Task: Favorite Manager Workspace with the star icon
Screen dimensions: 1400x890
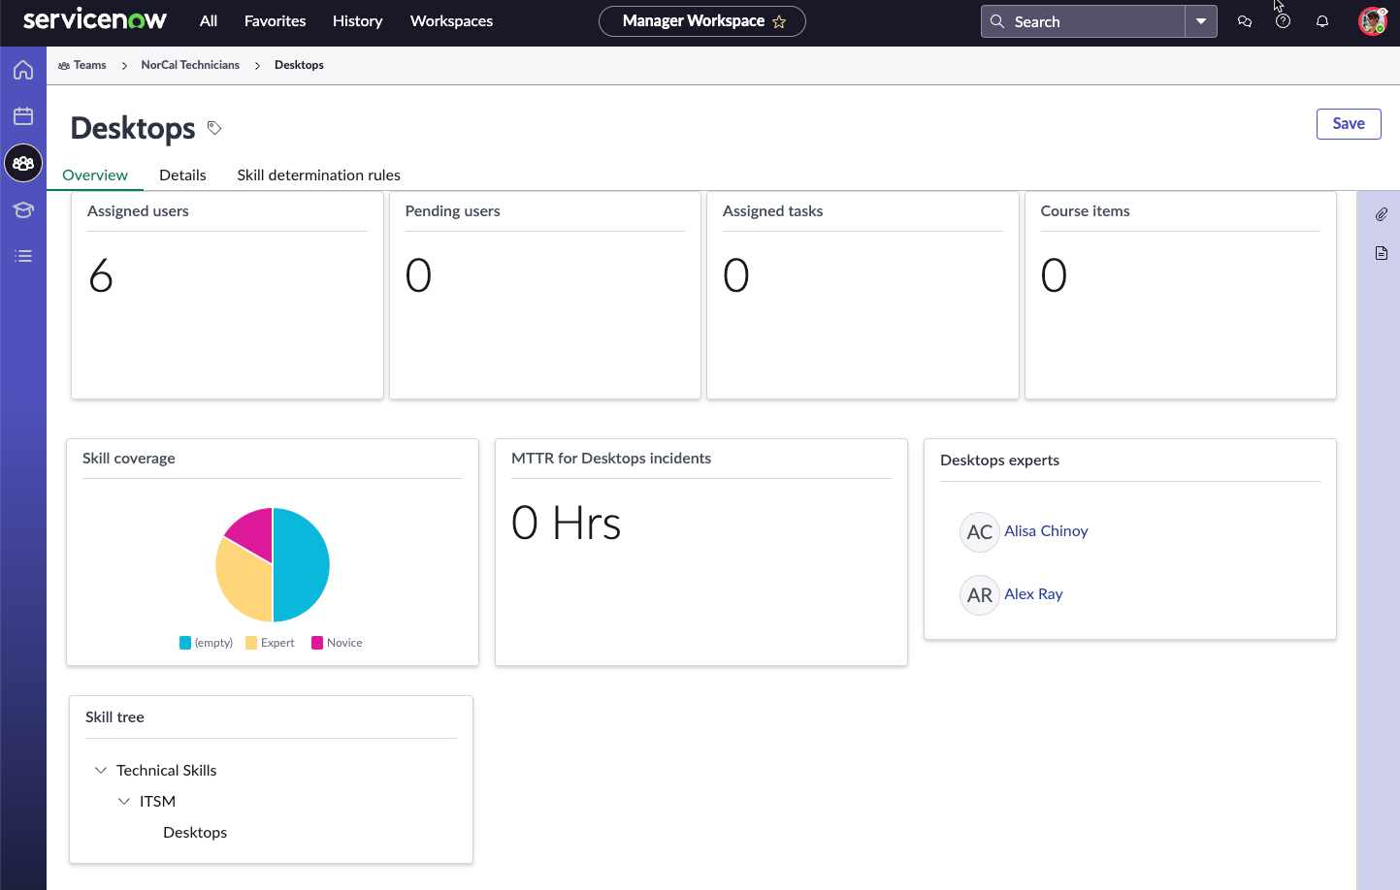Action: click(x=779, y=21)
